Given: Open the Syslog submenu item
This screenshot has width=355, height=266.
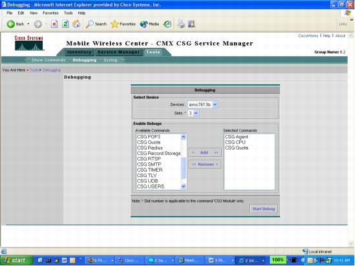Looking at the screenshot, I should tap(111, 60).
